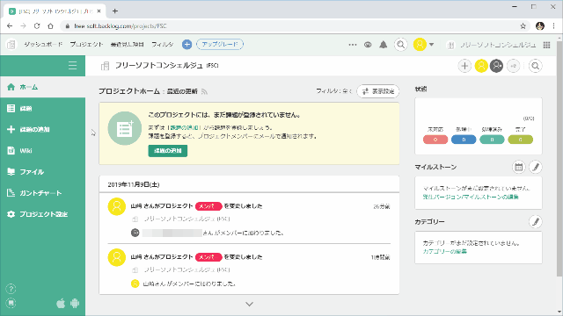The image size is (563, 316).
Task: Open the RSS feed icon beside recent updates
Action: coord(204,91)
